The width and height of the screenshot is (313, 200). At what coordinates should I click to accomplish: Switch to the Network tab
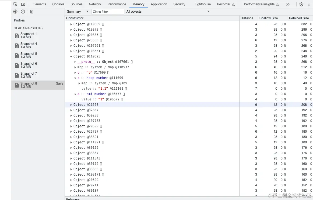point(95,4)
